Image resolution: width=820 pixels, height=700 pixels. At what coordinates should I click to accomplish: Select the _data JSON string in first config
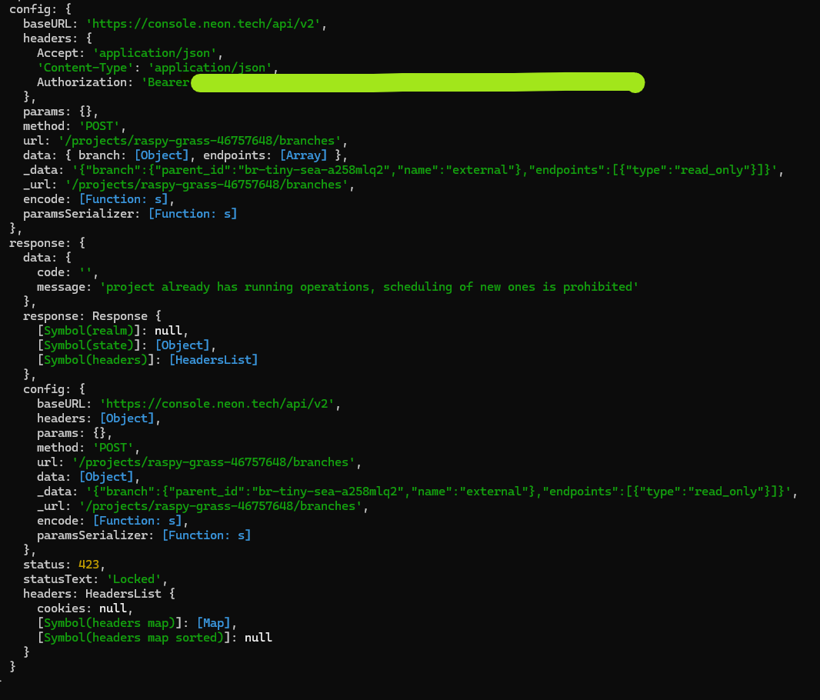424,170
